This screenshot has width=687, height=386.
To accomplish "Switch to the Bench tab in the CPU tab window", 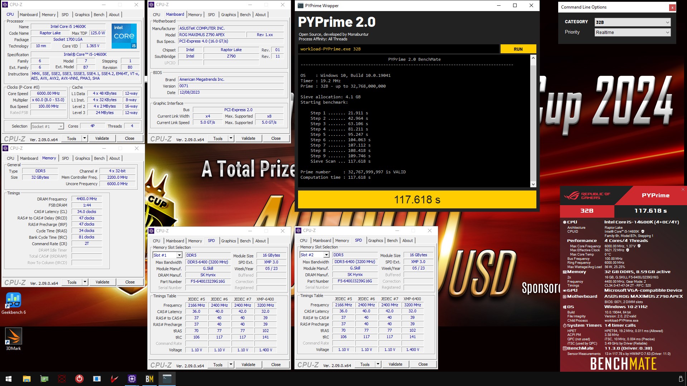I will [x=99, y=15].
